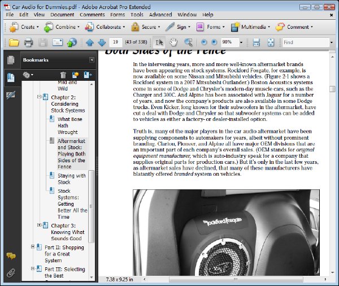This screenshot has width=339, height=286.
Task: Go to next page with down arrow
Action: point(102,42)
